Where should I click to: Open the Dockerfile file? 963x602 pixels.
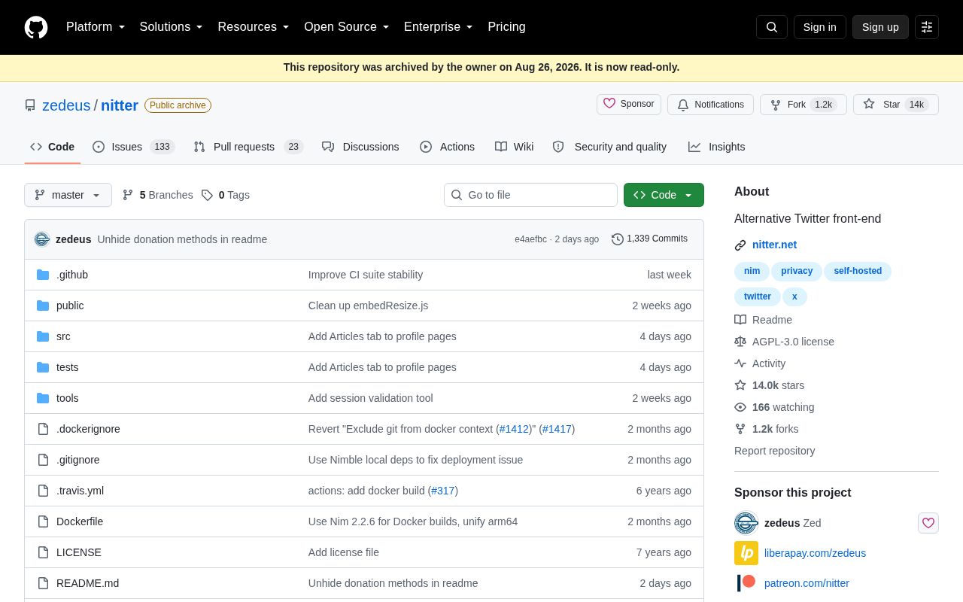[80, 521]
